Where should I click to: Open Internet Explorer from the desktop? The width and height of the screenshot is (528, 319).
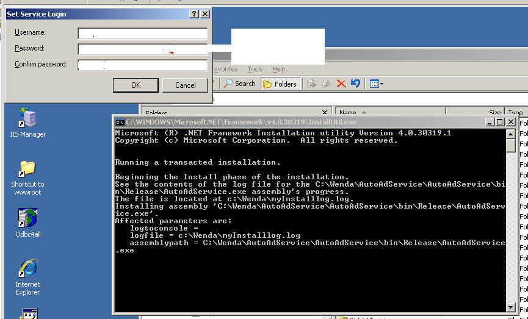(x=27, y=268)
